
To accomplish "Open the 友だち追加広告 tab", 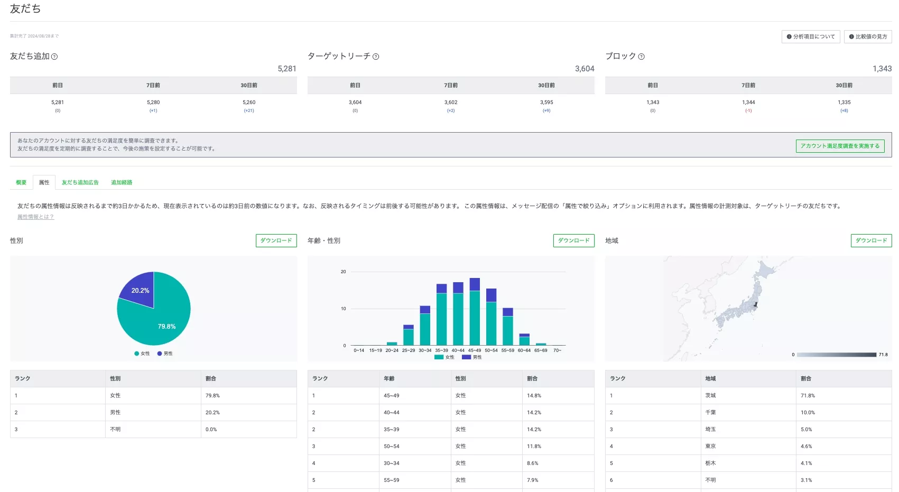I will point(80,182).
